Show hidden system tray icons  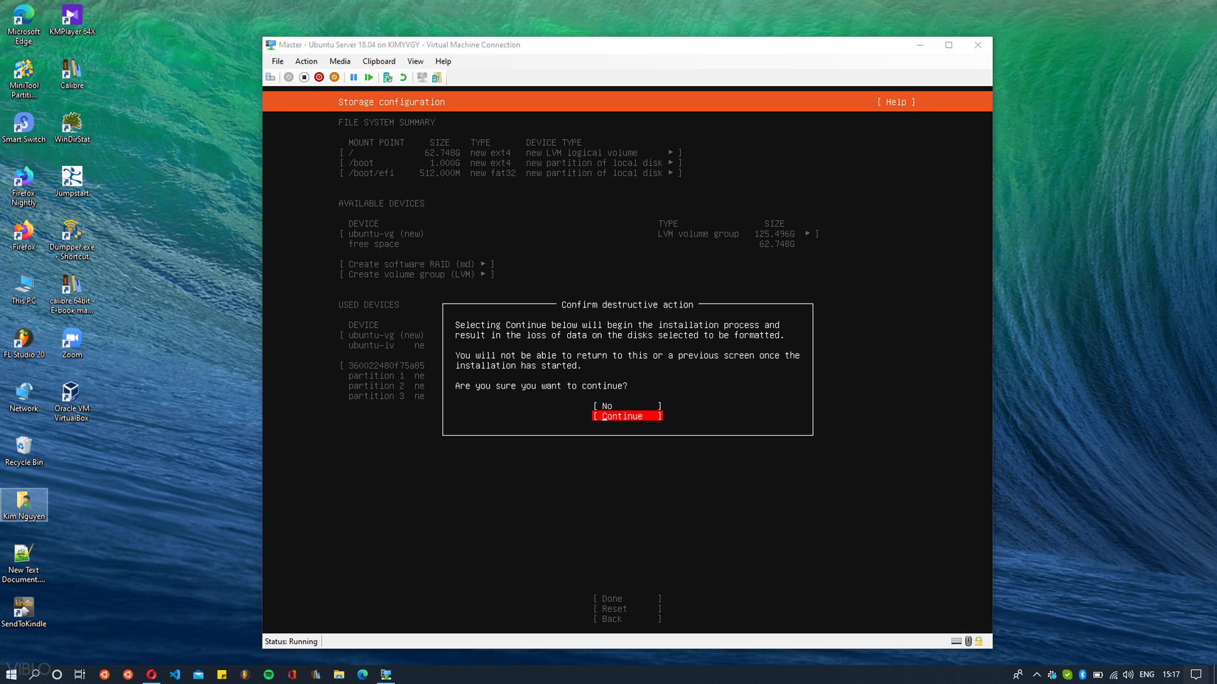tap(1036, 674)
